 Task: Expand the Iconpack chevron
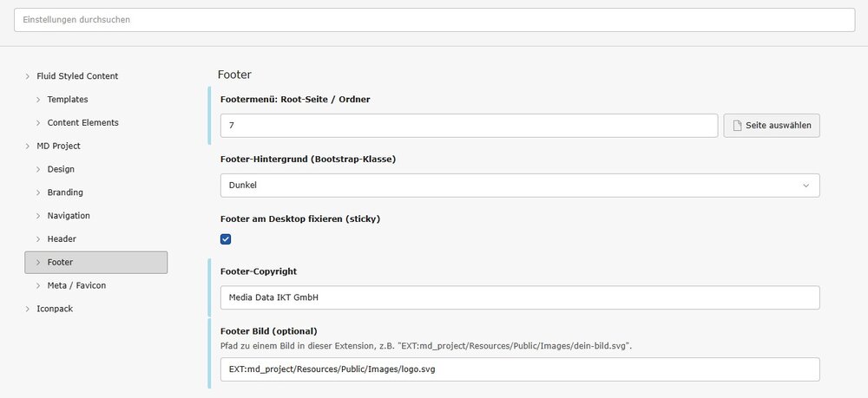point(27,309)
